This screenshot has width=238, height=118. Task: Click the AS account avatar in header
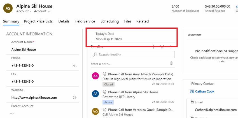point(8,8)
